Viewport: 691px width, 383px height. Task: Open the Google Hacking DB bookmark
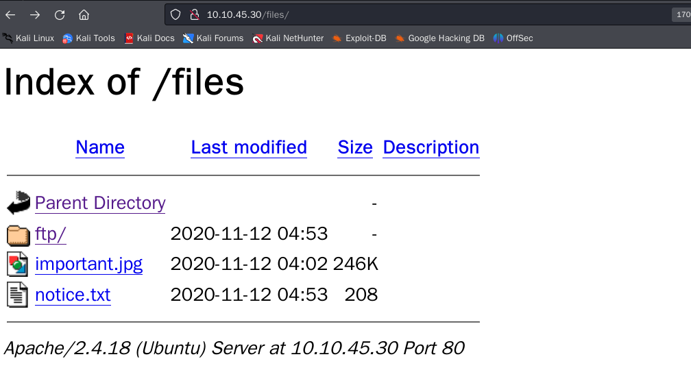tap(439, 38)
